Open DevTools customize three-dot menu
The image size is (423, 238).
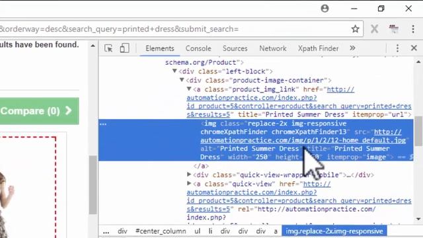[x=397, y=48]
